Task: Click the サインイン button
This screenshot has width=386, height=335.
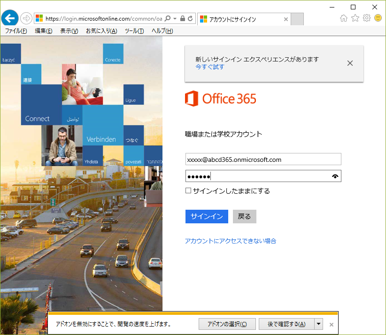Action: (207, 216)
